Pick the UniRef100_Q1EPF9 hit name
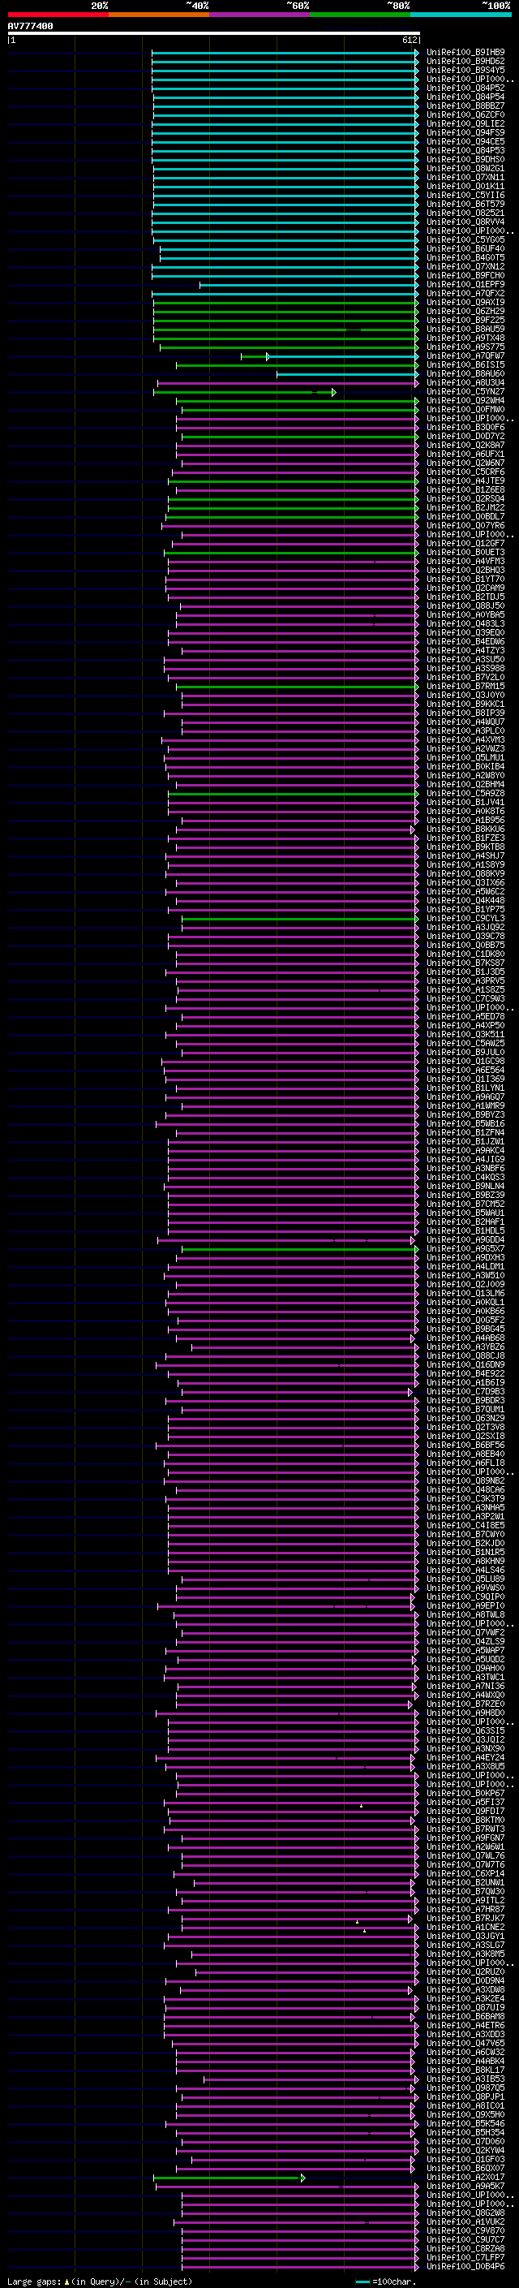The width and height of the screenshot is (519, 2288). pyautogui.click(x=465, y=284)
